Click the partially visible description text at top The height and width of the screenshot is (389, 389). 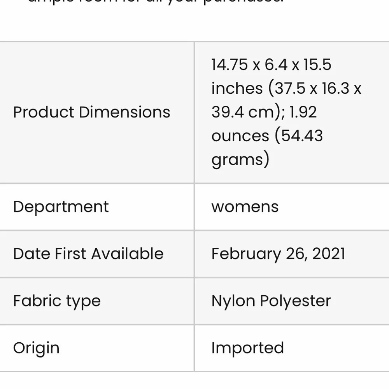[x=155, y=2]
